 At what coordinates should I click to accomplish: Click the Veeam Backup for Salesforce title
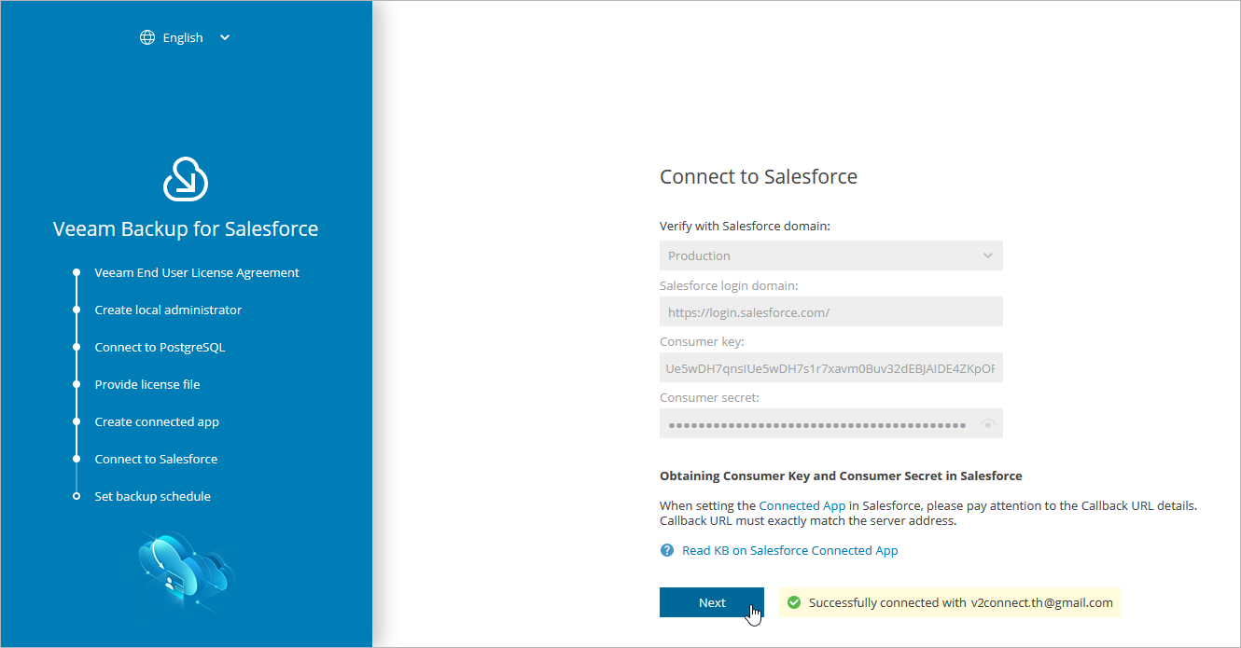tap(186, 228)
